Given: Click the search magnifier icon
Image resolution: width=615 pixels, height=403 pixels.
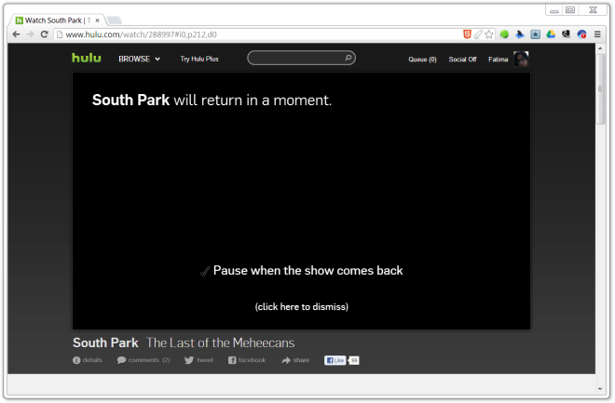Looking at the screenshot, I should tap(348, 58).
